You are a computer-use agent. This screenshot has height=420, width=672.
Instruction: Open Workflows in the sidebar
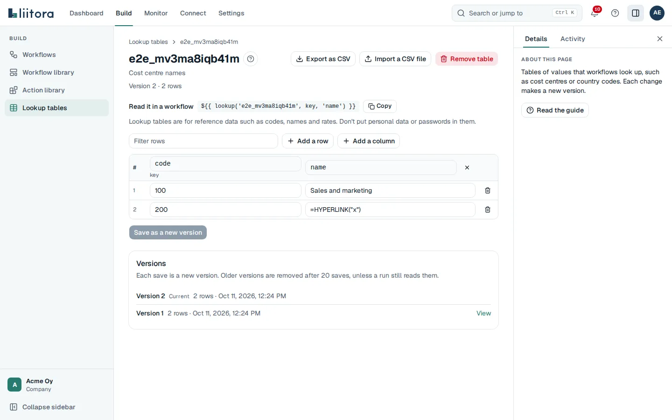click(56, 55)
